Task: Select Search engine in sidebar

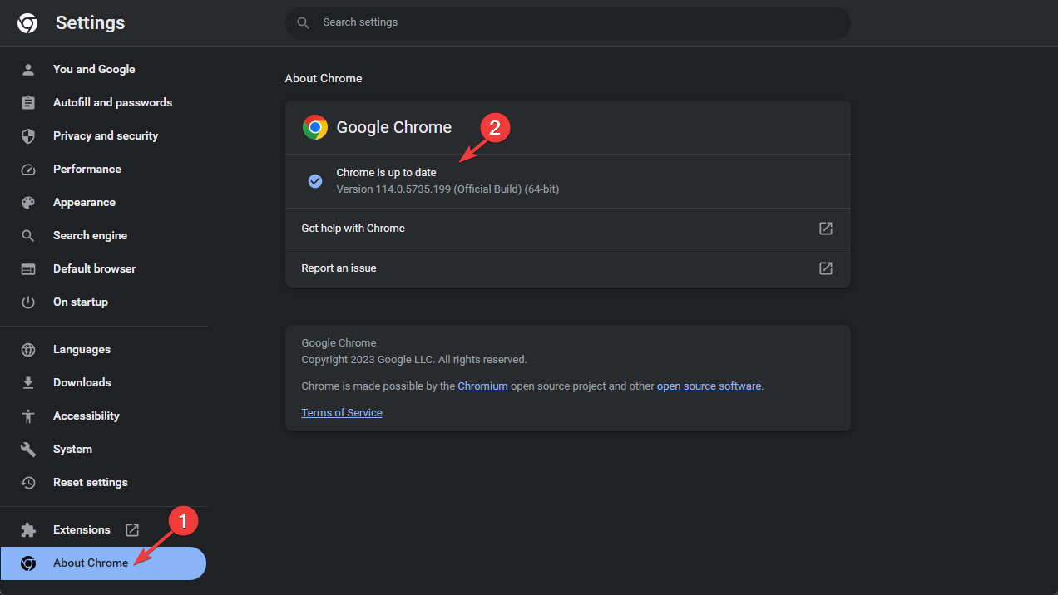Action: 103,235
